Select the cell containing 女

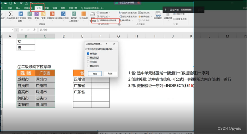point(26,42)
